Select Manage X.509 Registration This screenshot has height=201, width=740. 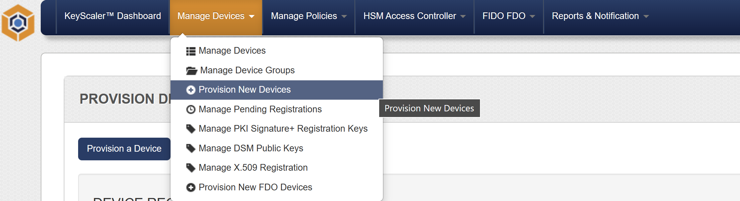[x=277, y=168]
